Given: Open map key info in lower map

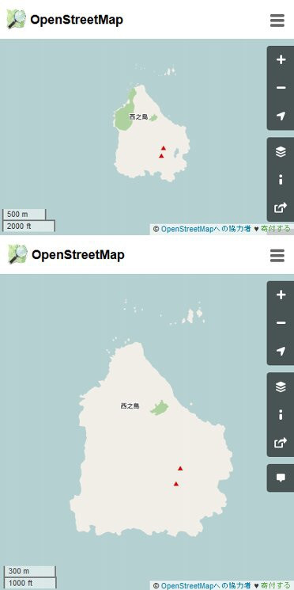Looking at the screenshot, I should coord(281,415).
